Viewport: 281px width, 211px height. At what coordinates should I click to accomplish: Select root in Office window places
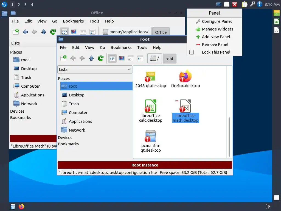(x=35, y=60)
